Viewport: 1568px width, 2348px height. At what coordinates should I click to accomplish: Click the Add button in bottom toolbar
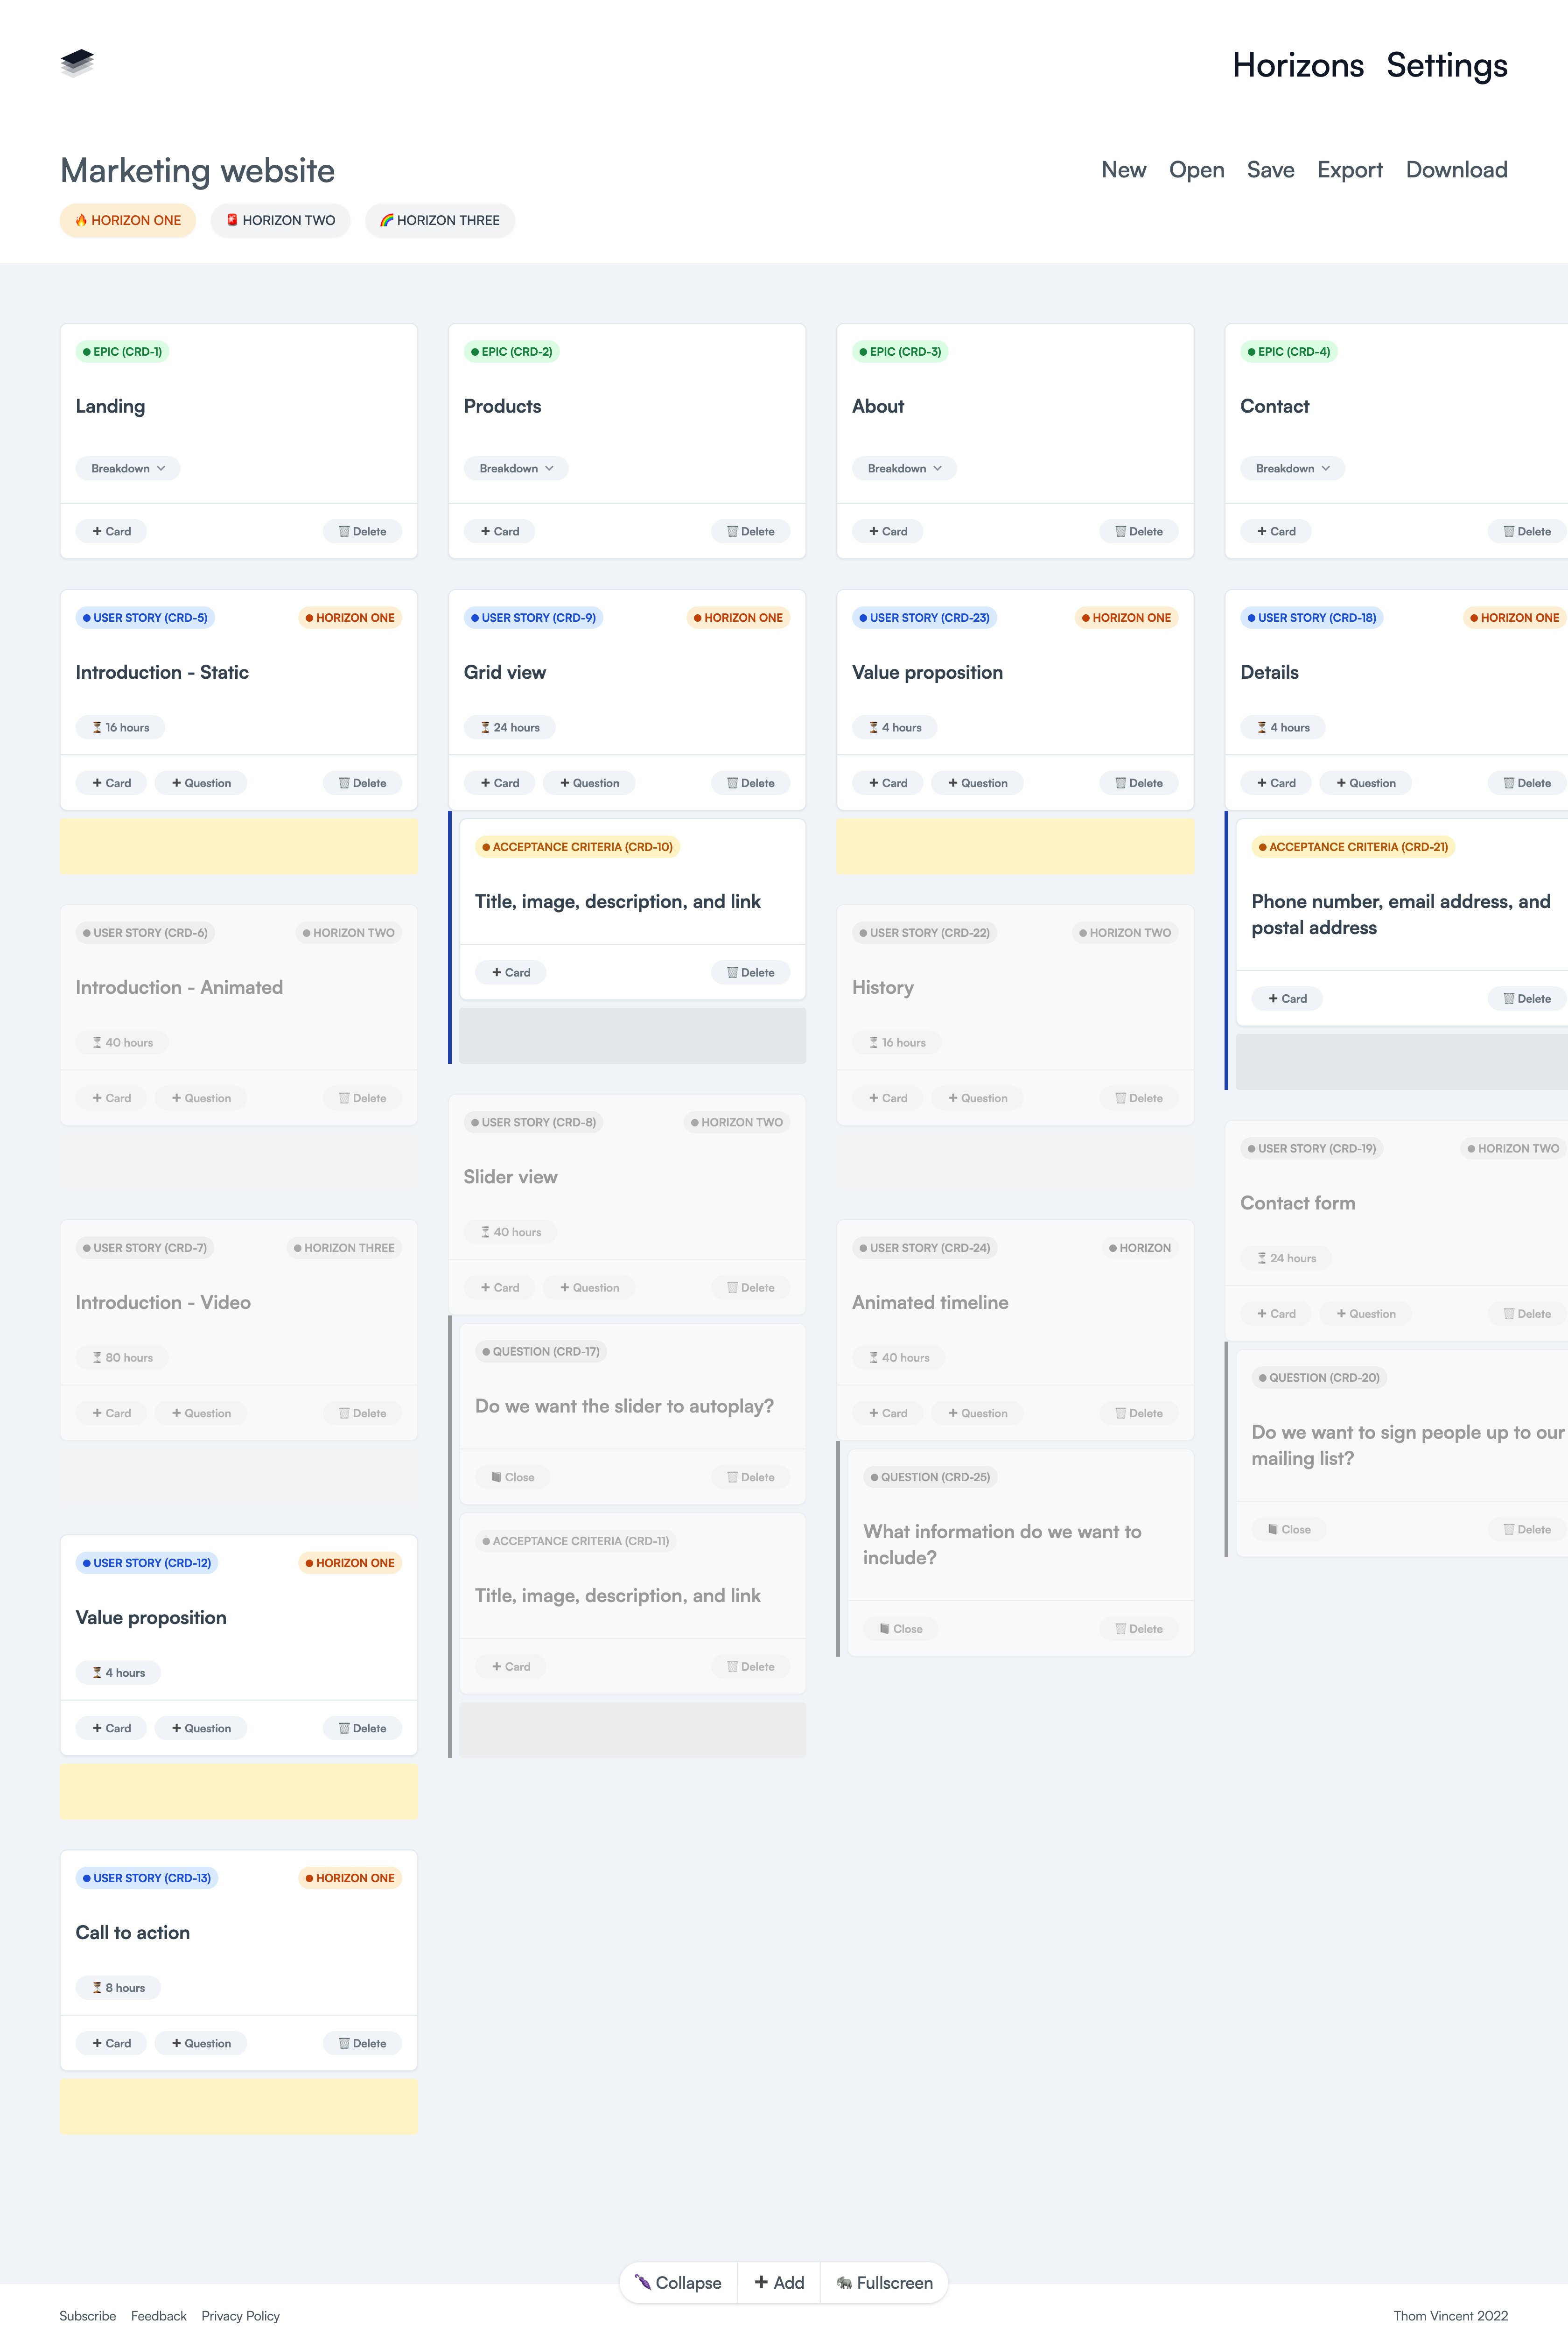[779, 2282]
